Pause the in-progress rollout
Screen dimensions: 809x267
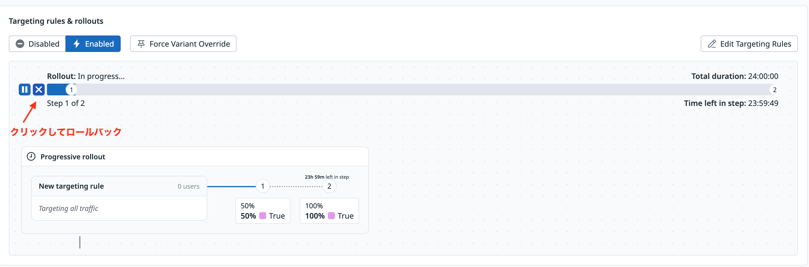click(24, 90)
